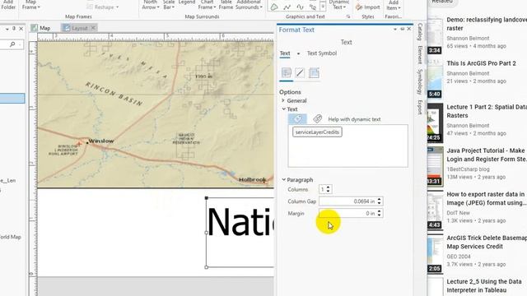Click the Import styles button

368,7
